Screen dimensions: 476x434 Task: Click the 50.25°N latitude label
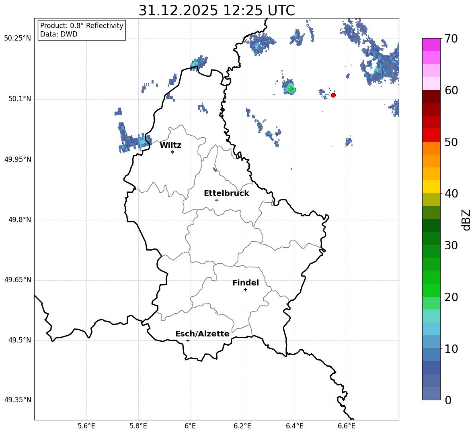click(18, 39)
